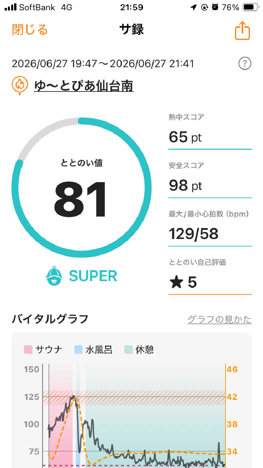Open ゆ〜とぴあ仙台南 facility link
This screenshot has width=263, height=468.
(84, 86)
